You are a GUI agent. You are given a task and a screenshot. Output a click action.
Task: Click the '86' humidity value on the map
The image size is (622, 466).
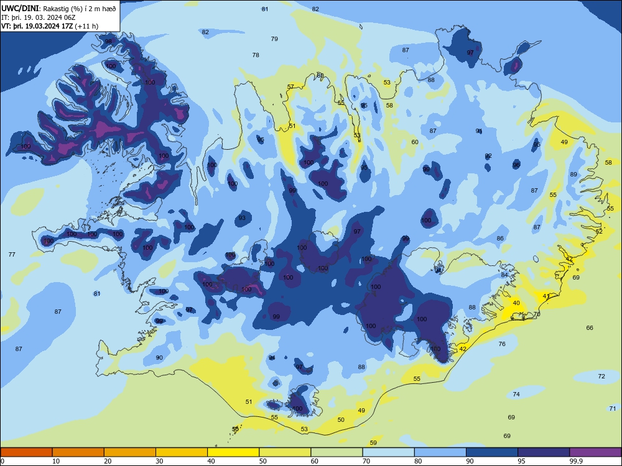click(500, 238)
